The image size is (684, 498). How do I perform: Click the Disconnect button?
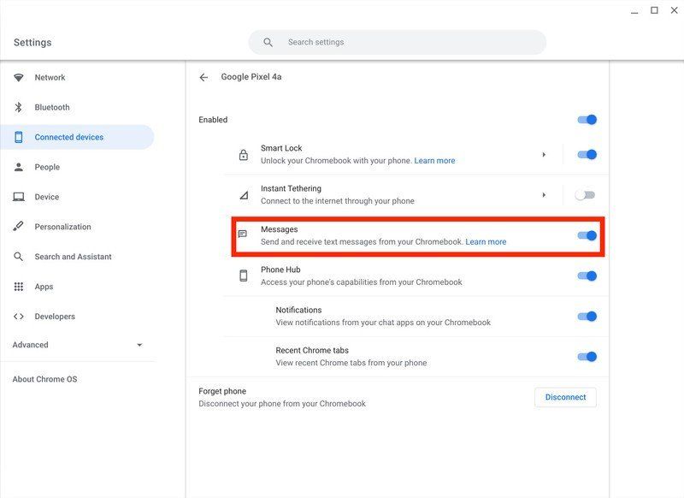(x=565, y=396)
